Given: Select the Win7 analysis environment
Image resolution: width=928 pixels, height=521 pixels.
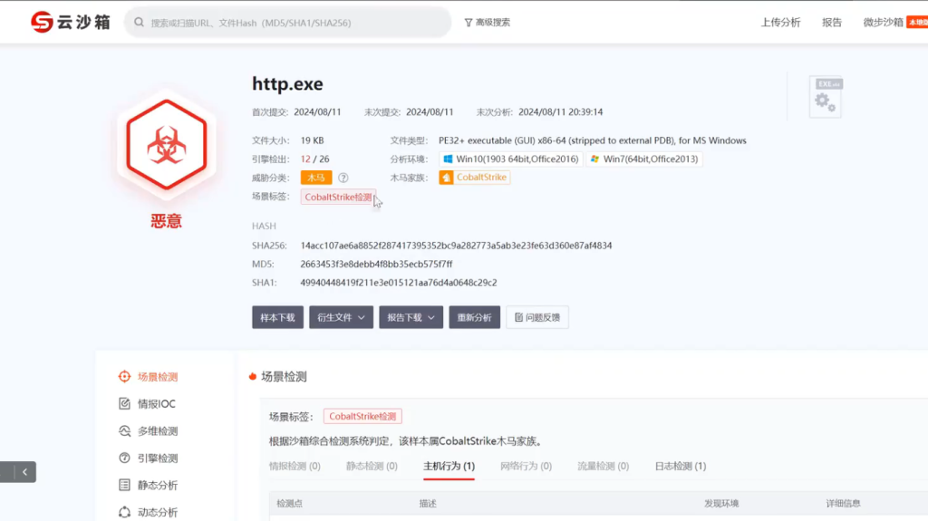Looking at the screenshot, I should point(644,159).
